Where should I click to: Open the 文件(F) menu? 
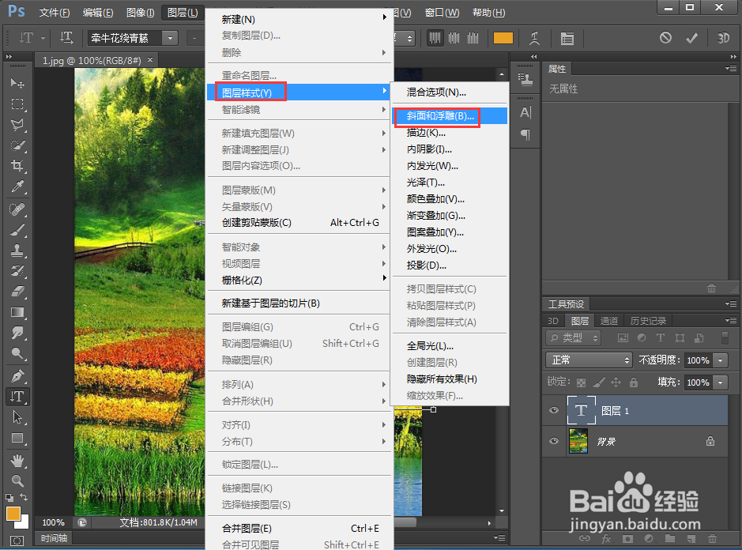(x=55, y=13)
